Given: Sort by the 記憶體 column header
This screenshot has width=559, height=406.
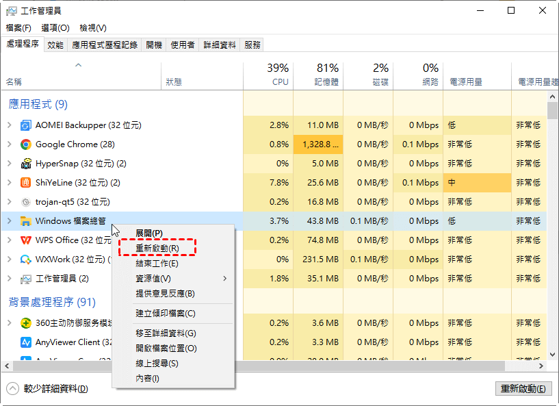Looking at the screenshot, I should click(x=318, y=75).
